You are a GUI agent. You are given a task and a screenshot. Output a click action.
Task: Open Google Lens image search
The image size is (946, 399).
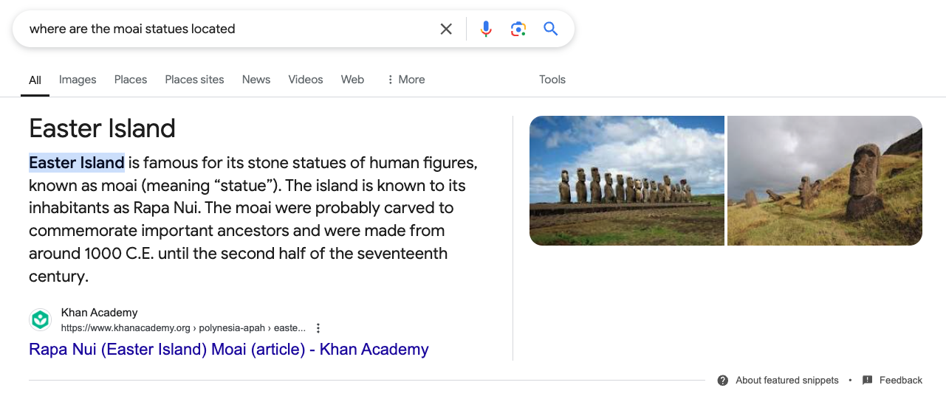(518, 30)
